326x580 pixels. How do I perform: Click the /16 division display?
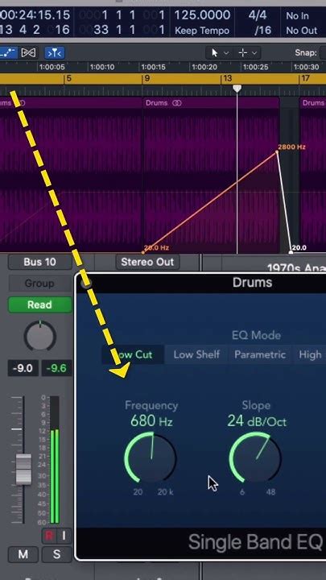click(x=262, y=30)
